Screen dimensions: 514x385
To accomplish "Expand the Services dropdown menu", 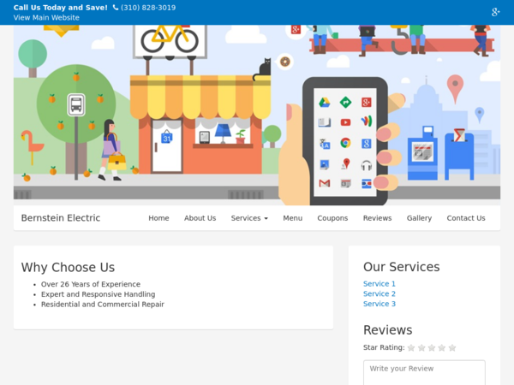I will pos(249,218).
